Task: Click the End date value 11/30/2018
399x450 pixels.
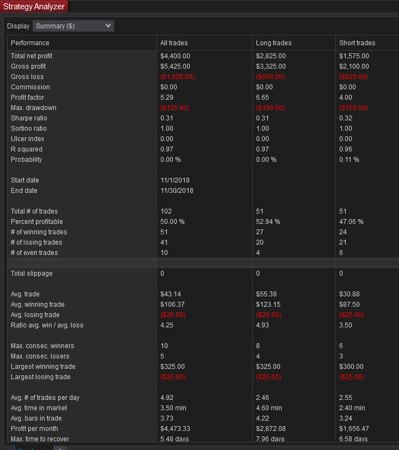Action: coord(177,191)
